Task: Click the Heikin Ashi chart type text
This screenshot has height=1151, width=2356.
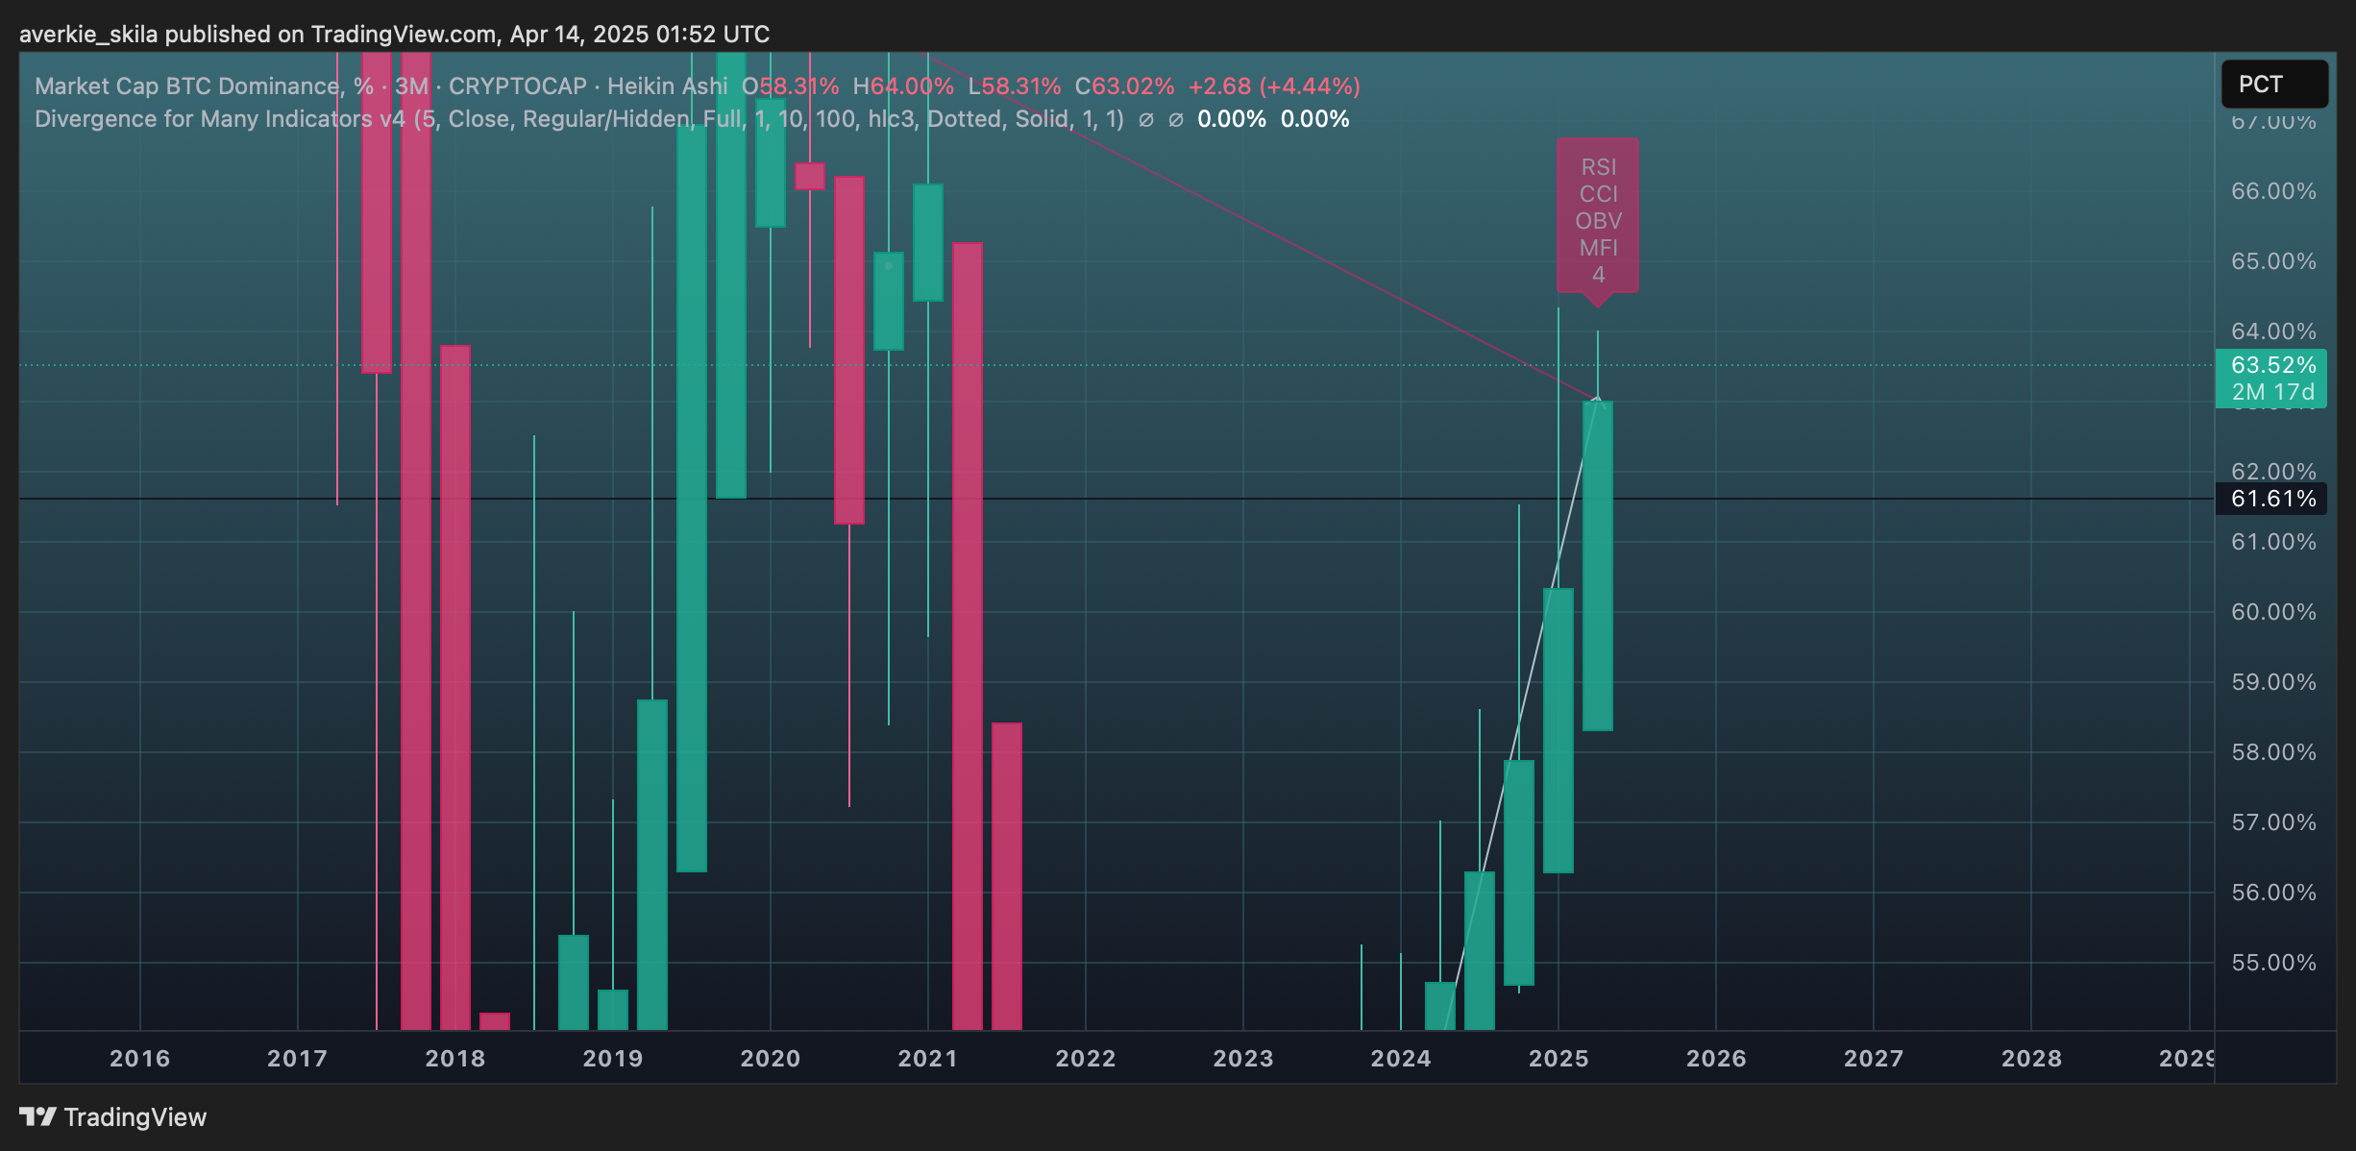Action: click(668, 86)
